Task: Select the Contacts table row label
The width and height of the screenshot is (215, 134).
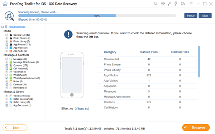Action: [109, 102]
